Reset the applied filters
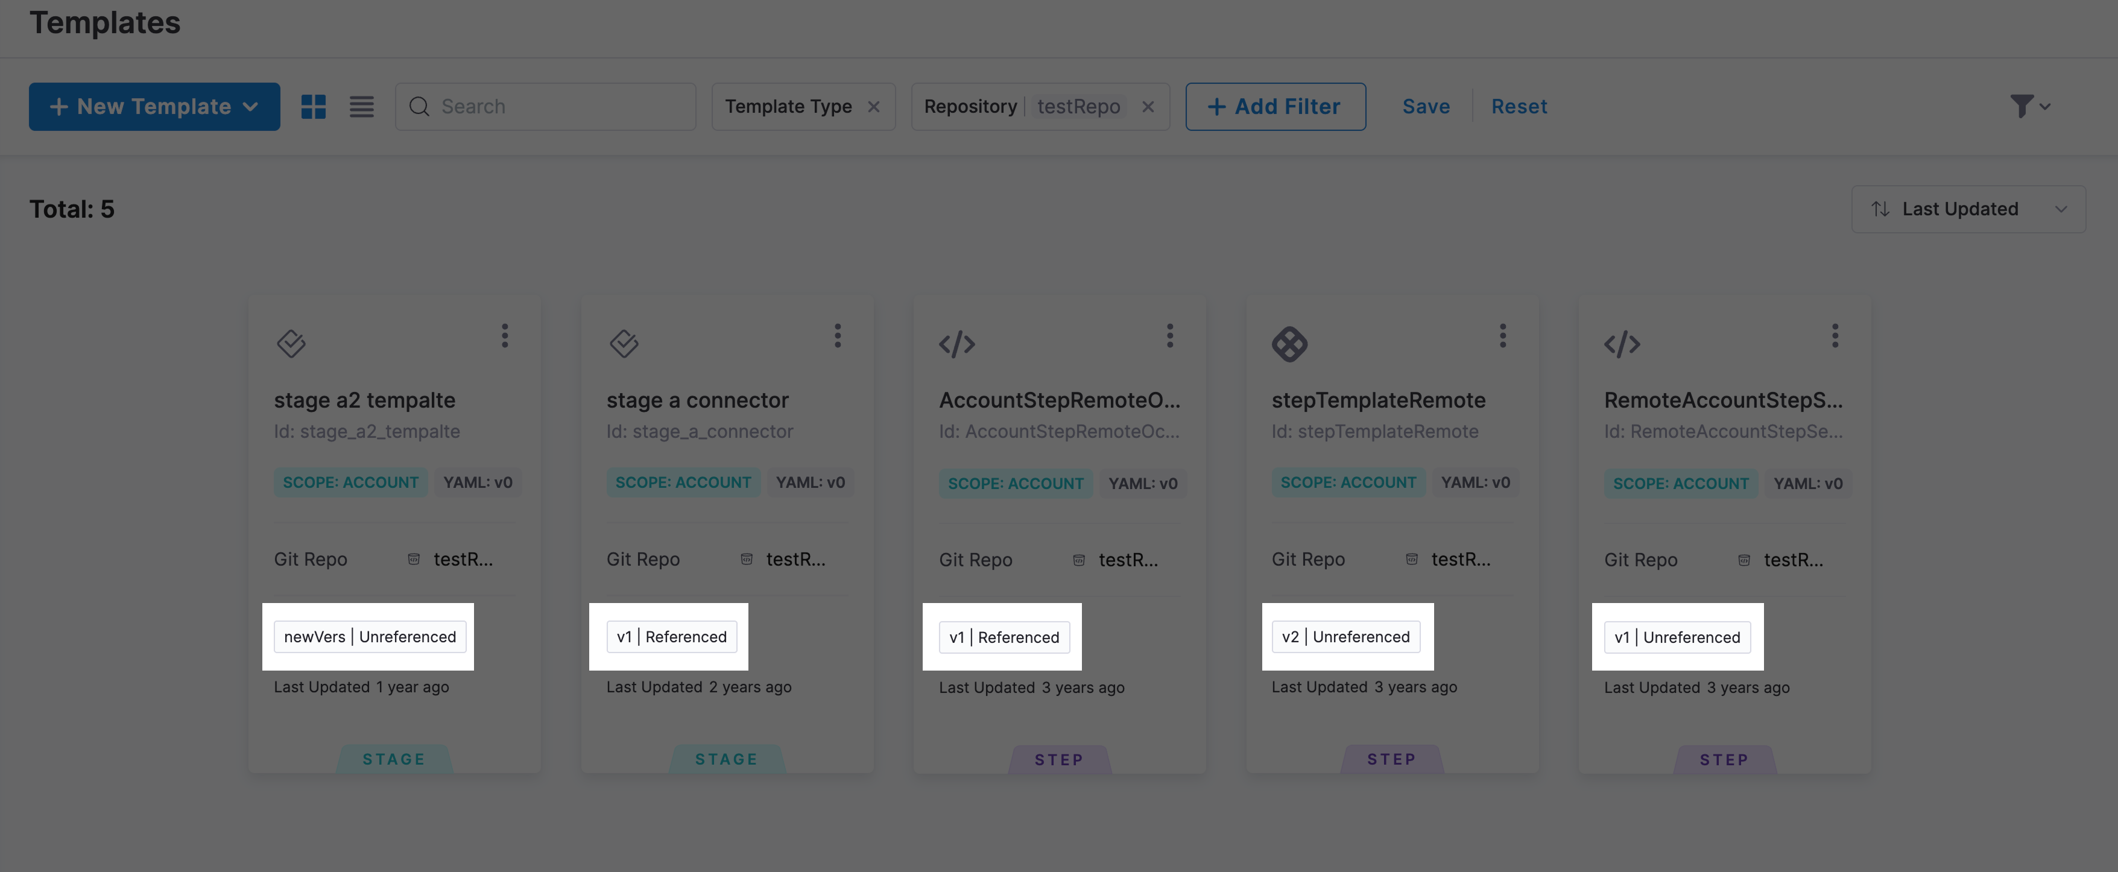Image resolution: width=2118 pixels, height=872 pixels. pos(1519,107)
